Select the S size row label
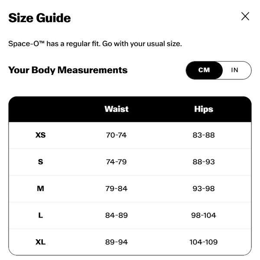 (40, 162)
